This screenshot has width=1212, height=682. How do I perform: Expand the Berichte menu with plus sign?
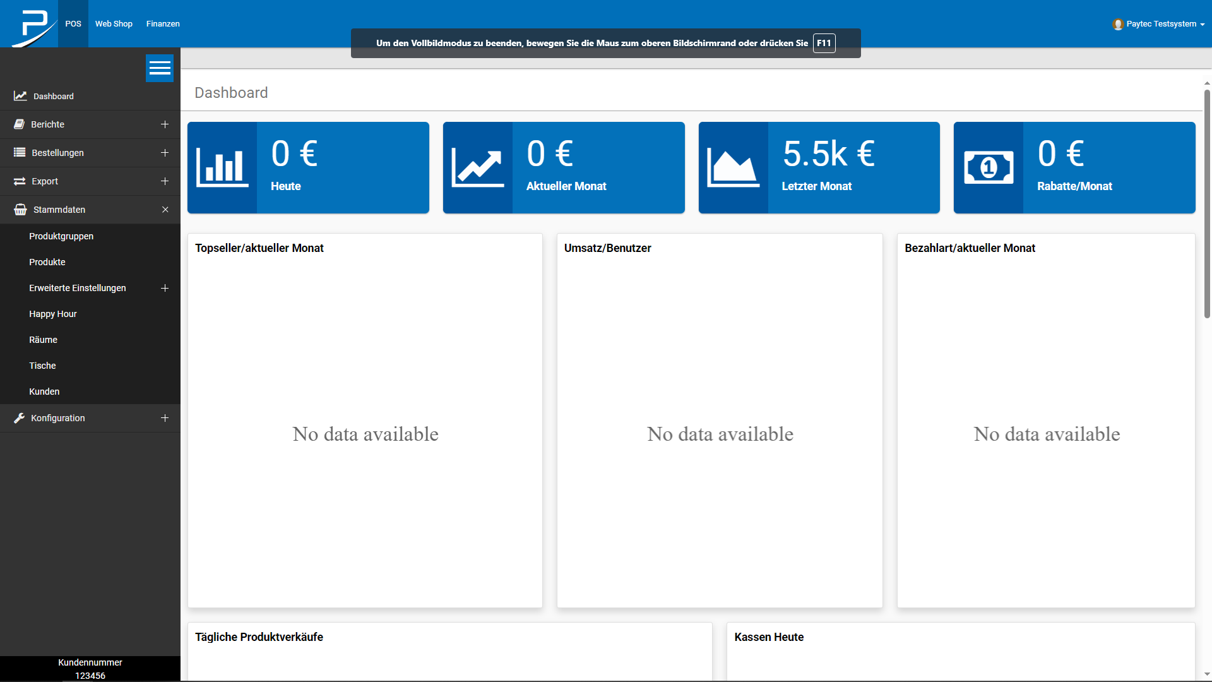pos(165,124)
